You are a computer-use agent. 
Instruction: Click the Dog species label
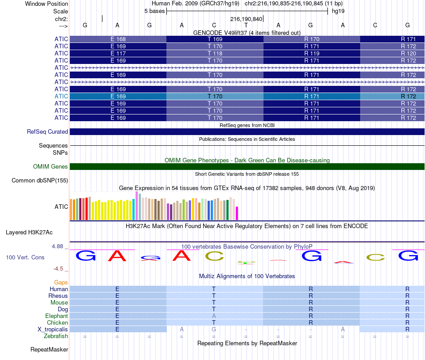click(x=63, y=309)
